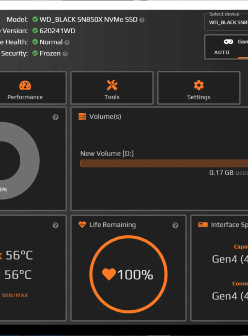This screenshot has width=248, height=336.
Task: Click green check icon beside Normal
Action: (35, 42)
